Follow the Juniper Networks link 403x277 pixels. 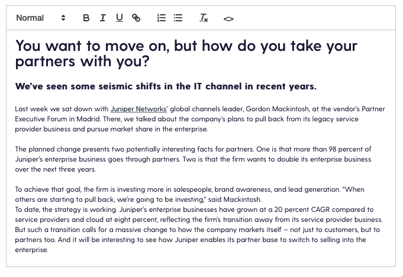[138, 109]
